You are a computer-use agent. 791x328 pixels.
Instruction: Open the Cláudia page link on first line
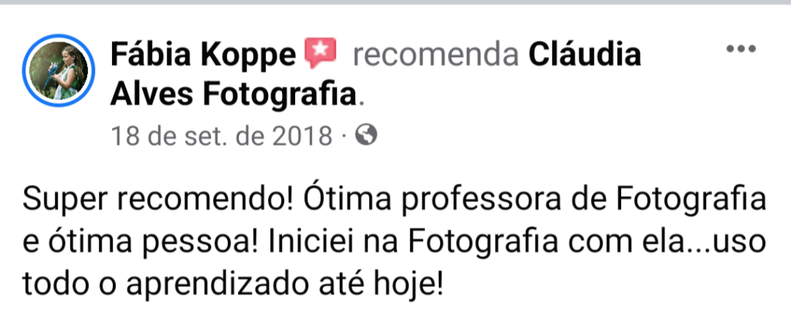coord(585,54)
